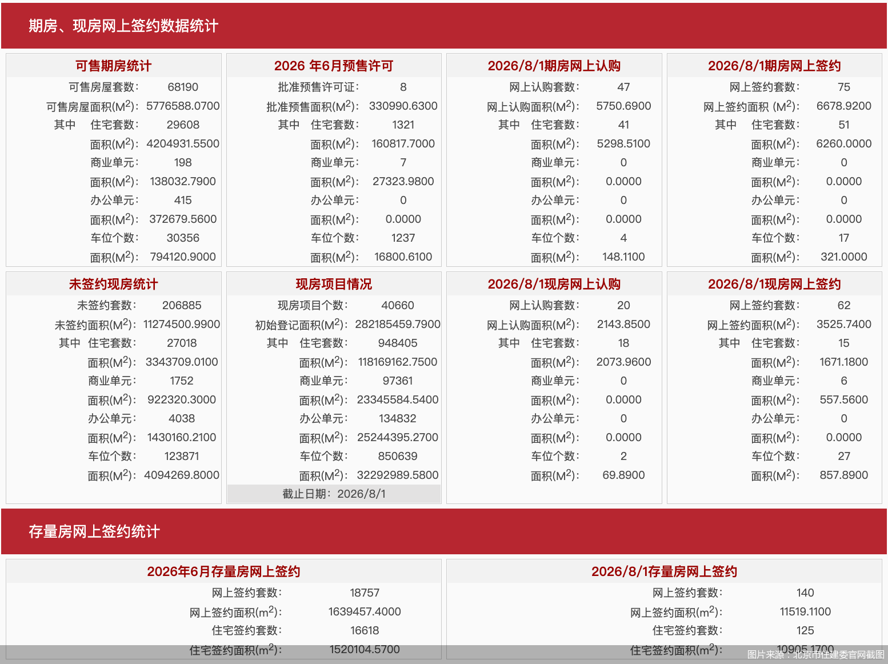Select the signed area value 6678.9200
The height and width of the screenshot is (664, 888).
point(844,106)
